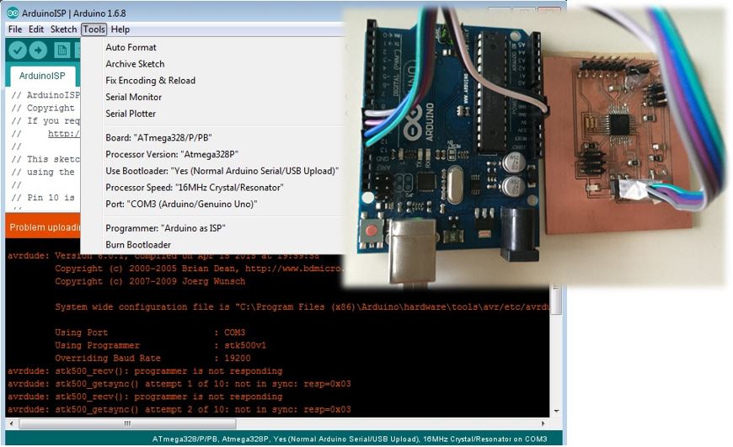Close the open Tools menu
Image resolution: width=733 pixels, height=447 pixels.
[94, 29]
